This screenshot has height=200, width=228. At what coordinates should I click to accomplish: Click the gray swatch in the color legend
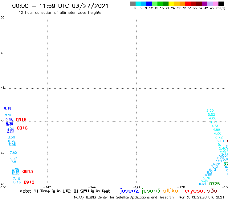pos(133,4)
